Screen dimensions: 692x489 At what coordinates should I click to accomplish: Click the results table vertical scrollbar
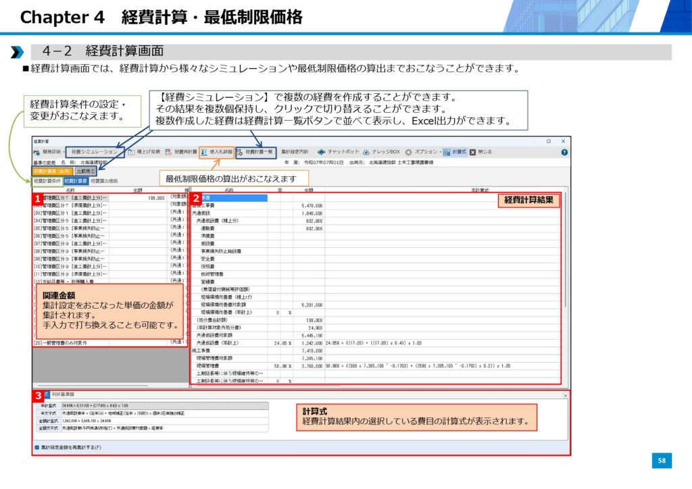[x=566, y=270]
